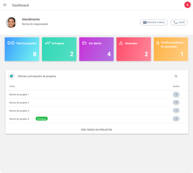Select the Tarefas column header
The height and width of the screenshot is (173, 193).
176,86
